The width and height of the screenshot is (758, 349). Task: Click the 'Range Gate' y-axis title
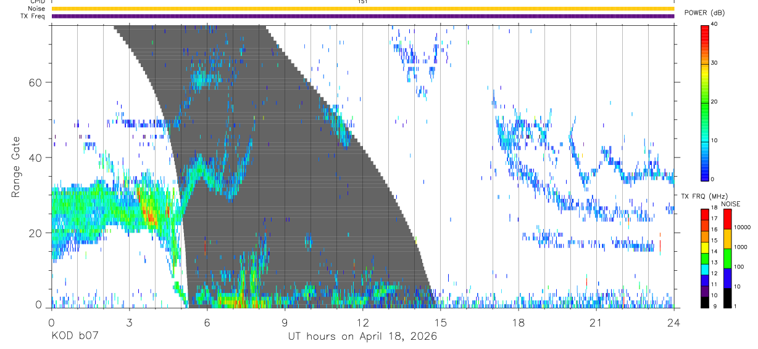point(17,167)
